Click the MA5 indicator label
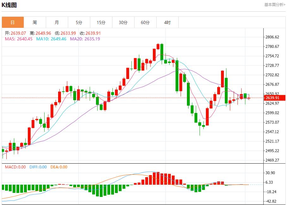Viewport: 287px width, 205px height. coord(19,39)
